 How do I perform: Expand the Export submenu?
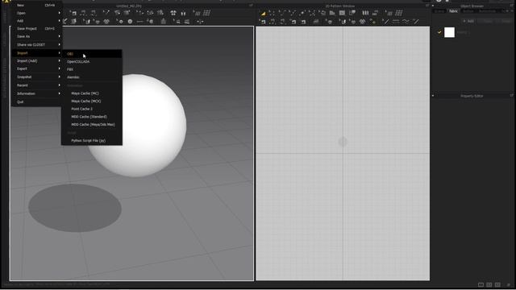36,68
